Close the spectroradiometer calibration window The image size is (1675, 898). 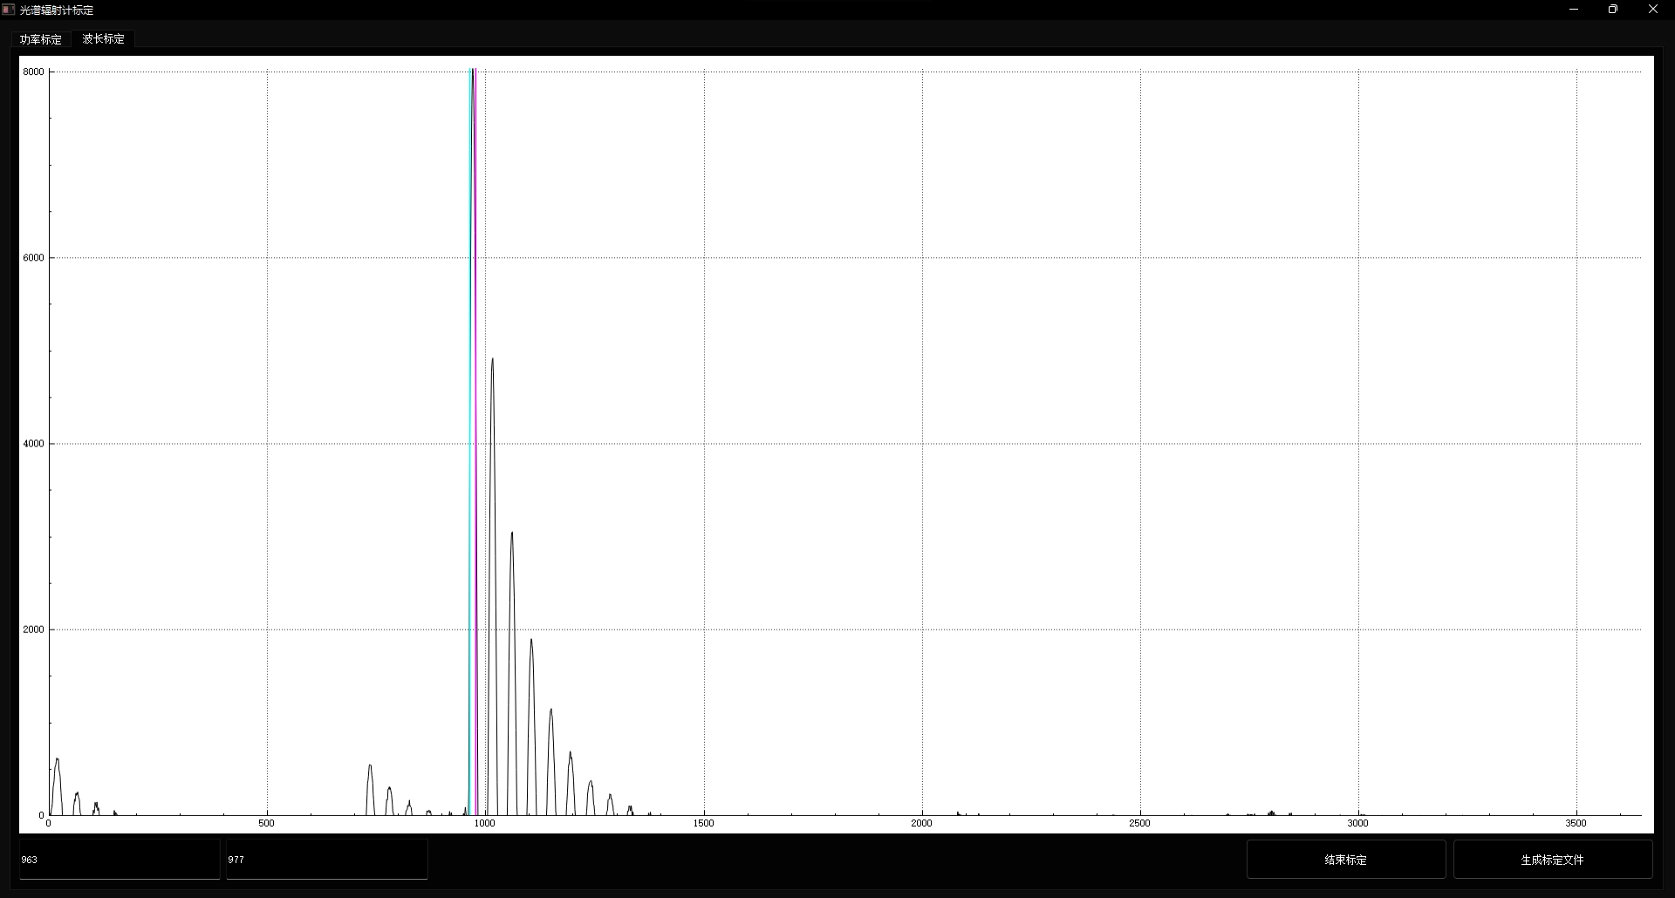(1653, 10)
